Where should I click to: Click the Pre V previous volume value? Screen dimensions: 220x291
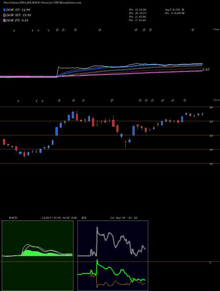tap(174, 13)
